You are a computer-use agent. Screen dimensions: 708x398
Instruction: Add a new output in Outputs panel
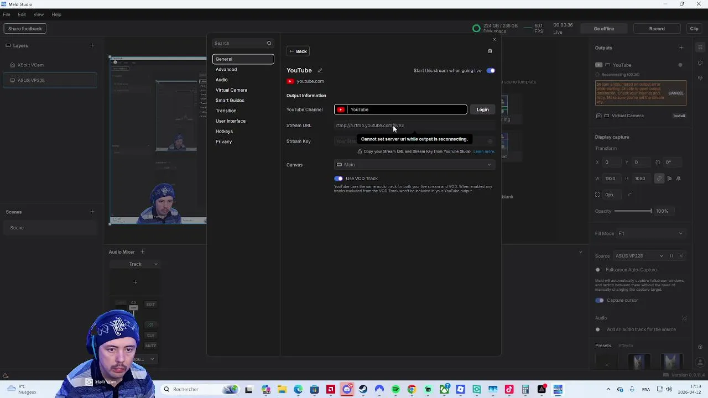tap(681, 48)
